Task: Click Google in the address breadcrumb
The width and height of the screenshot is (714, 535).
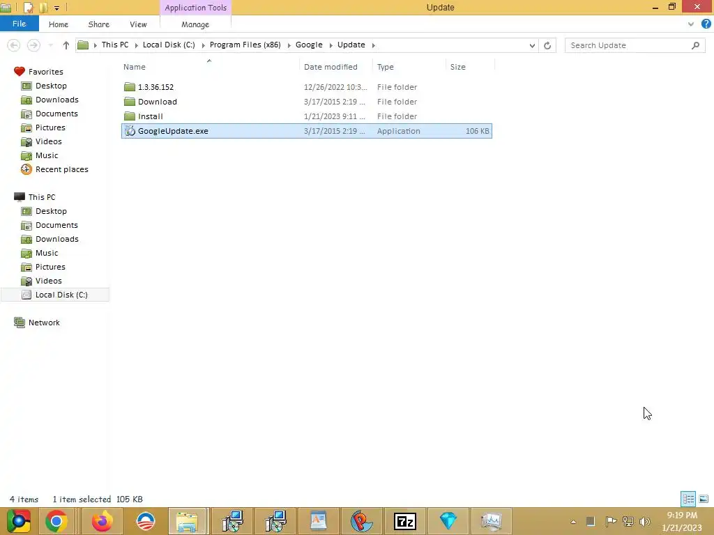Action: click(309, 45)
